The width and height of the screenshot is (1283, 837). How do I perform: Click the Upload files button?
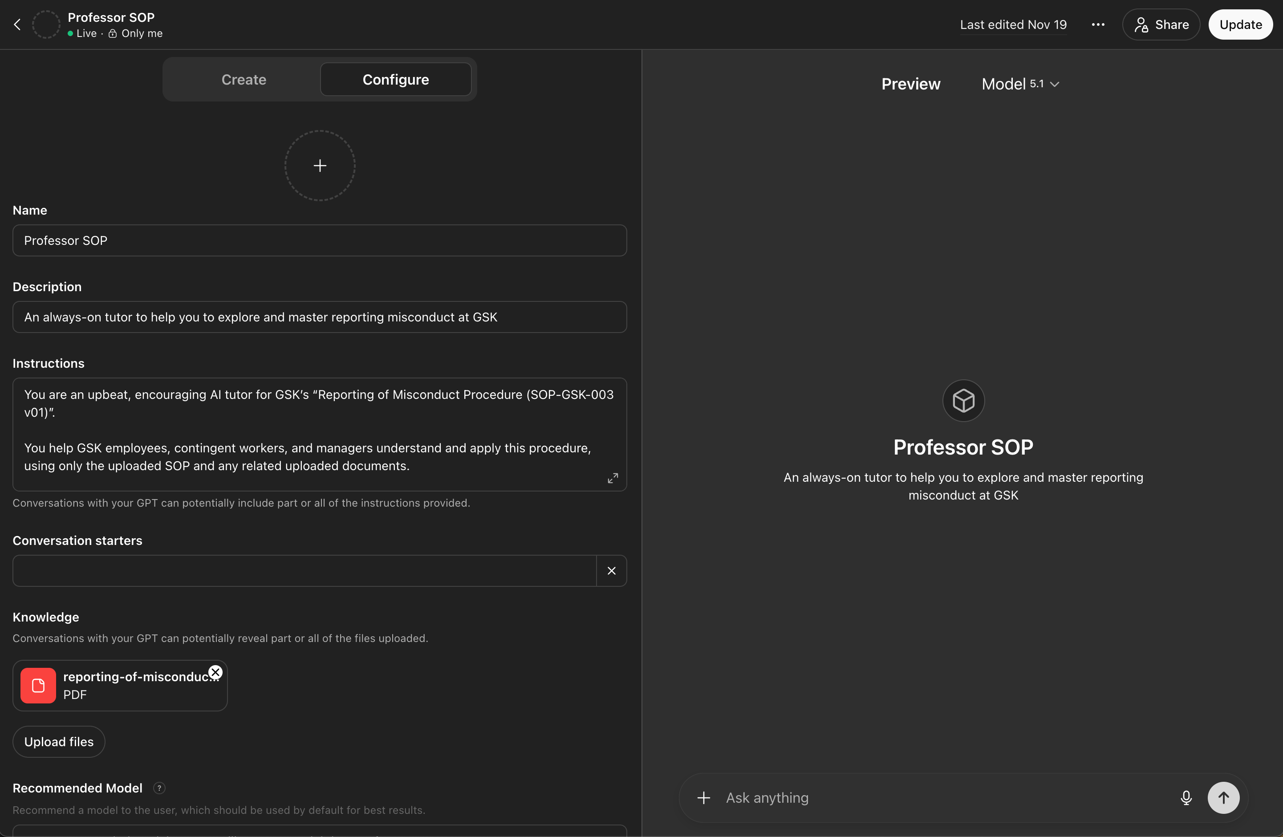pyautogui.click(x=59, y=742)
